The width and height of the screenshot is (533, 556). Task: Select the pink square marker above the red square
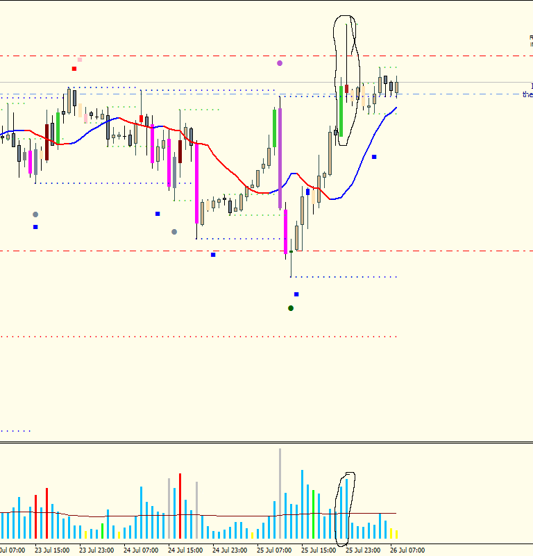coord(80,60)
